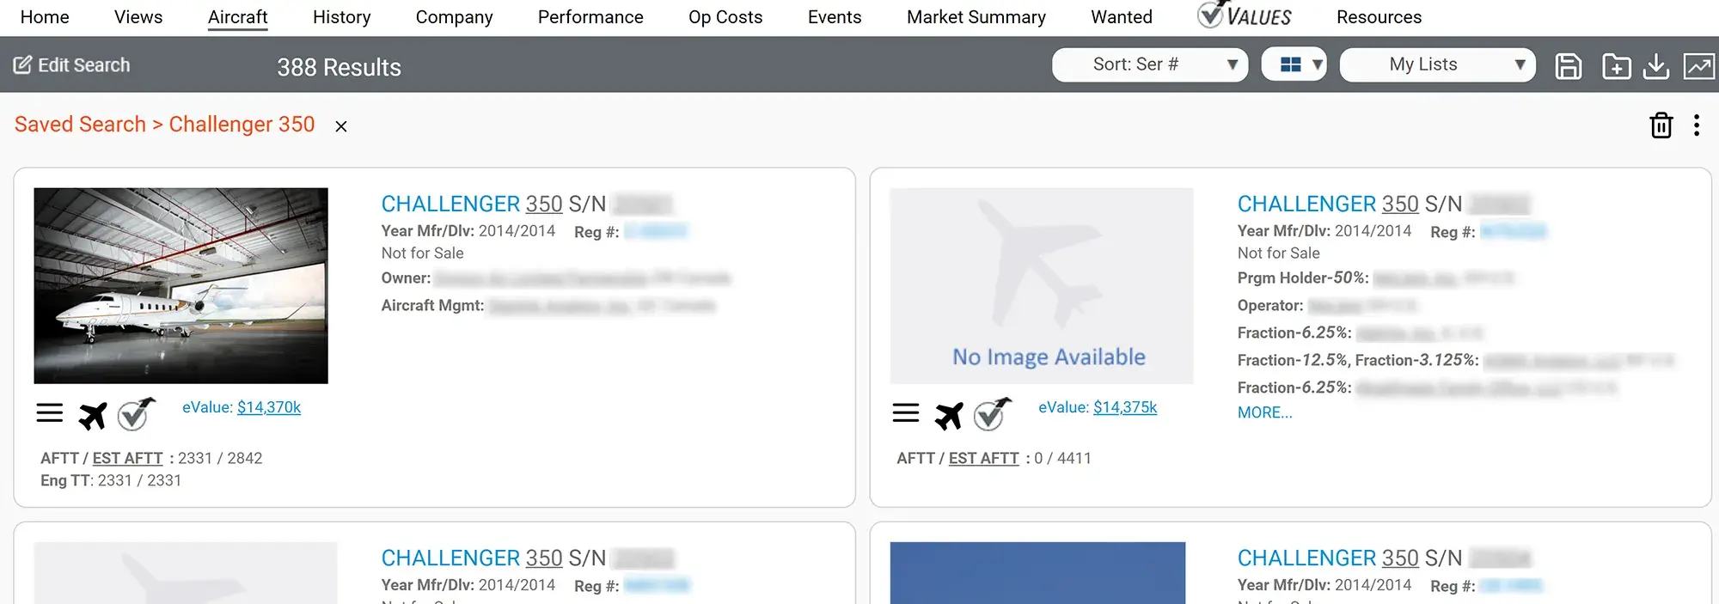Click the trash delete icon
Image resolution: width=1719 pixels, height=604 pixels.
1661,125
